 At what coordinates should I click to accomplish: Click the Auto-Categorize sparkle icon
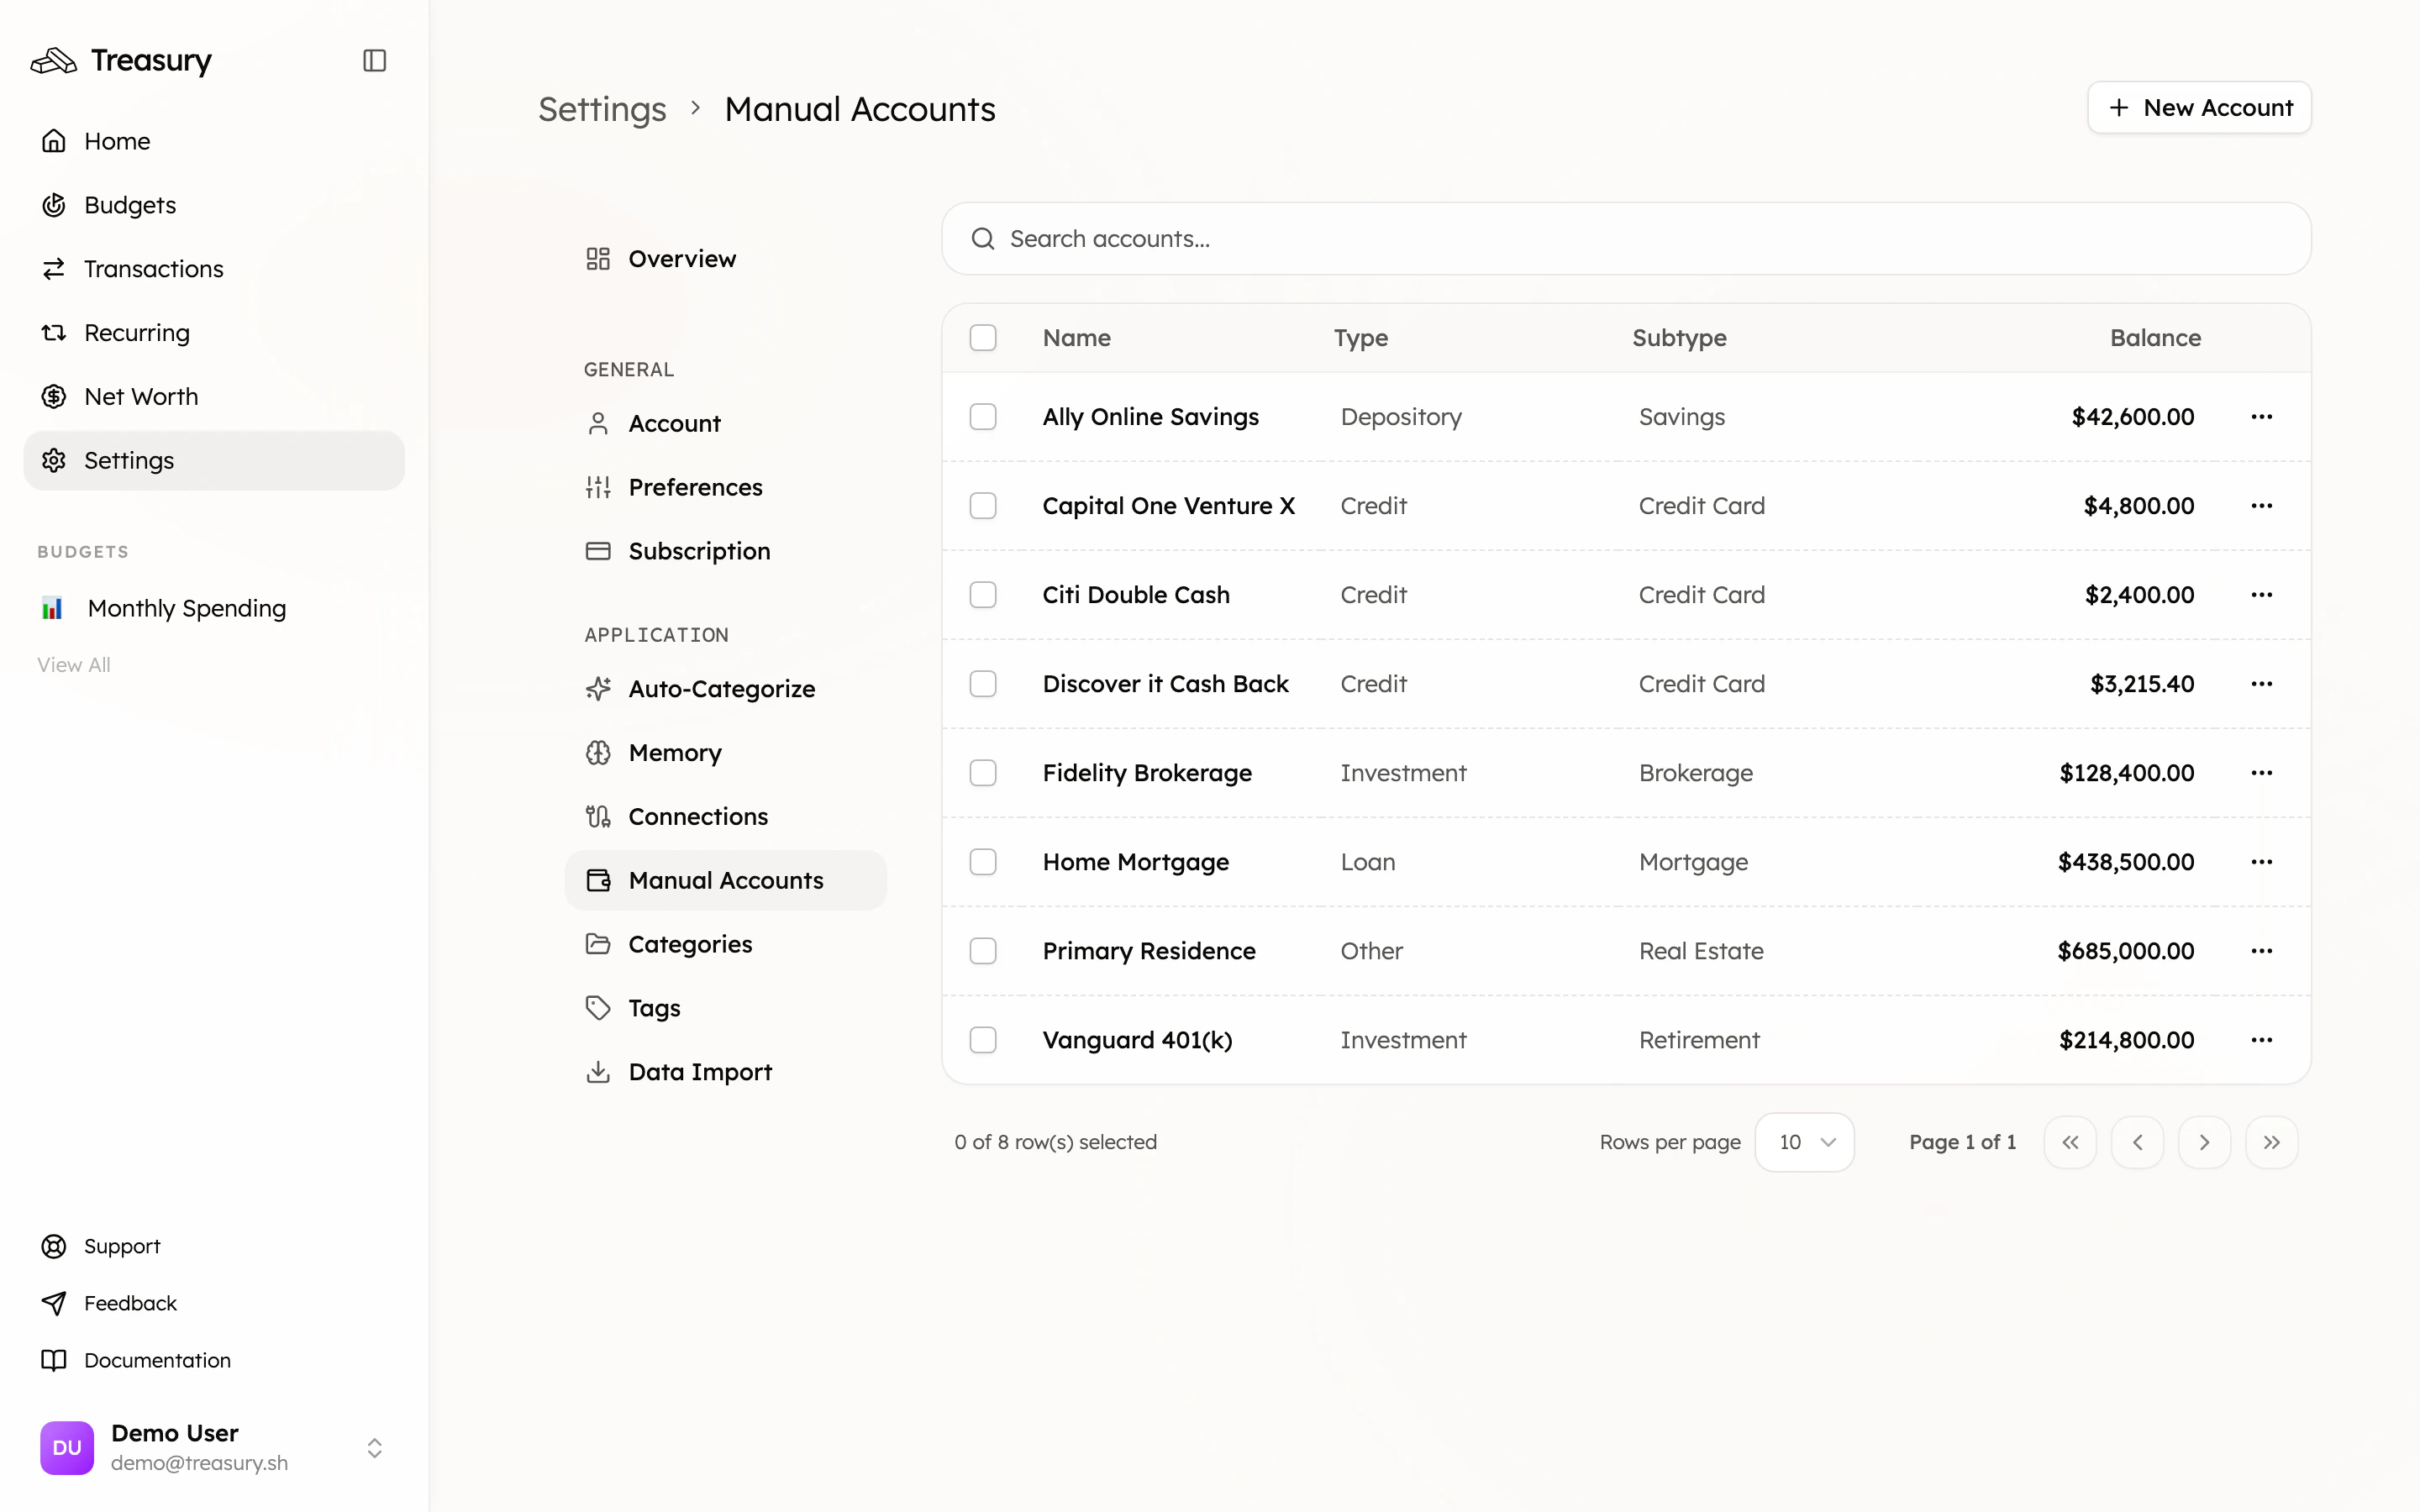point(598,689)
